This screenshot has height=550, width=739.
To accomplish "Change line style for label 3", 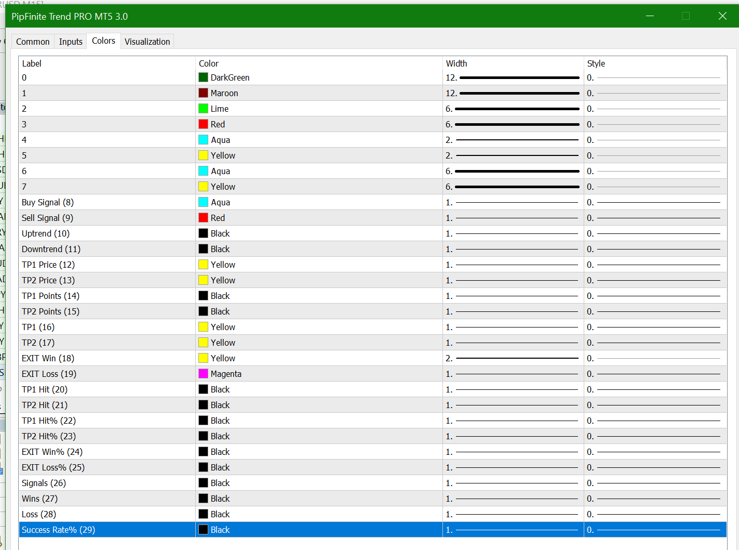I will tap(655, 124).
